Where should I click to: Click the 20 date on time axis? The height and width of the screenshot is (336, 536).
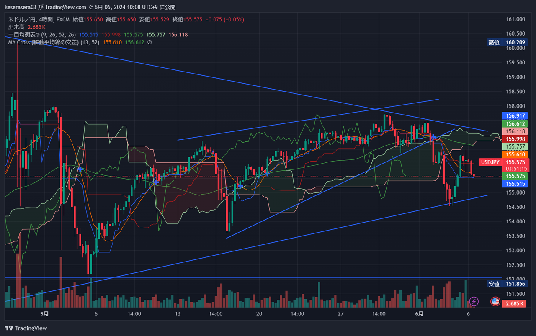click(x=259, y=314)
